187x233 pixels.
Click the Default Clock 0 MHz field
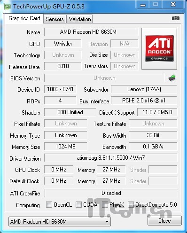(59, 181)
